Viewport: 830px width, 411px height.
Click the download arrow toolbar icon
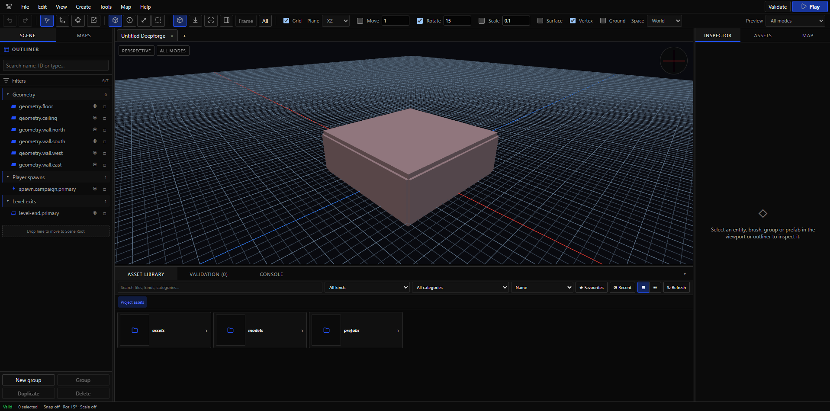tap(195, 20)
